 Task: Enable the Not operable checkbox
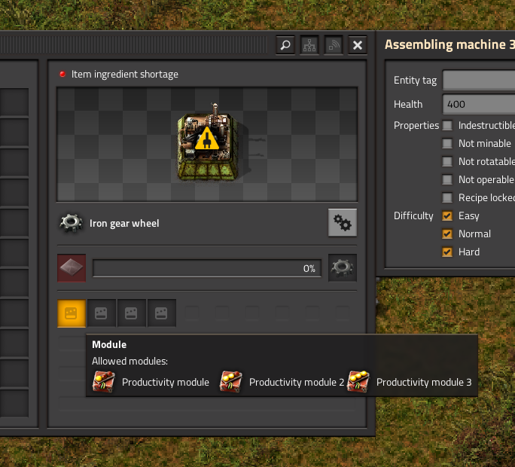(x=447, y=179)
